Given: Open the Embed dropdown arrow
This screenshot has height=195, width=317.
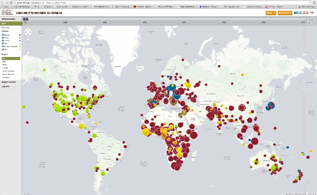Looking at the screenshot, I should tap(275, 13).
